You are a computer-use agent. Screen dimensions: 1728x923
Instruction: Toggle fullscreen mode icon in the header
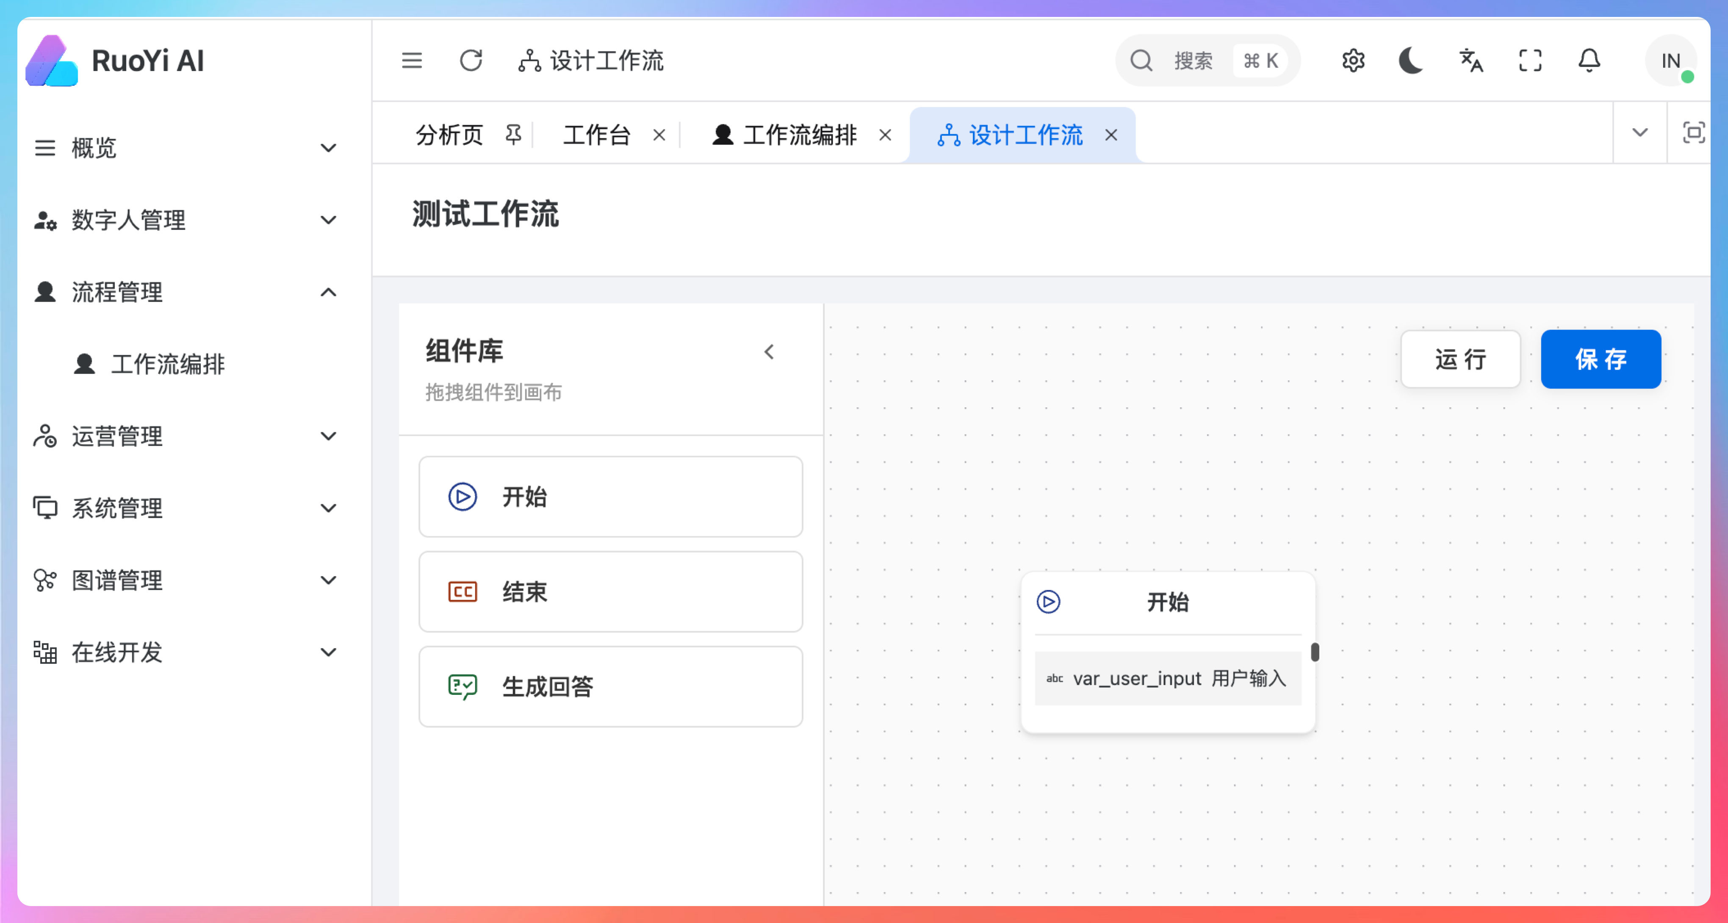[1530, 61]
